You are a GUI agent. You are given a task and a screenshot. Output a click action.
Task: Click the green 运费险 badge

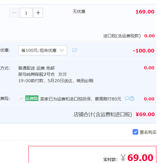tap(32, 98)
